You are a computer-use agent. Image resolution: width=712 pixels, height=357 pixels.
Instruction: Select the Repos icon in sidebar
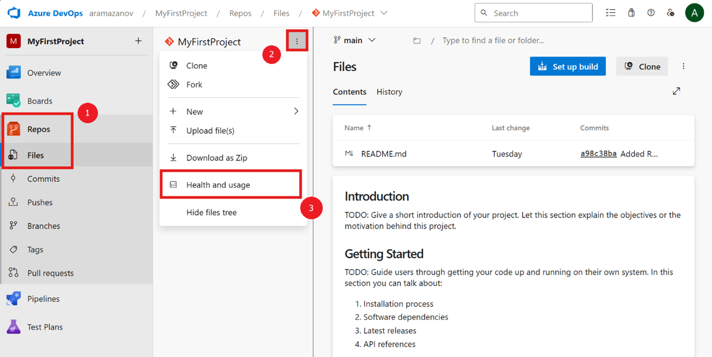(x=13, y=129)
